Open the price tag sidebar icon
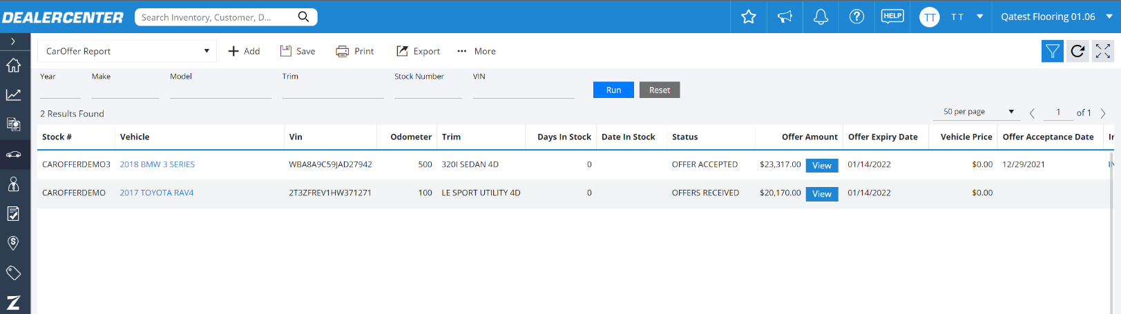 click(13, 273)
